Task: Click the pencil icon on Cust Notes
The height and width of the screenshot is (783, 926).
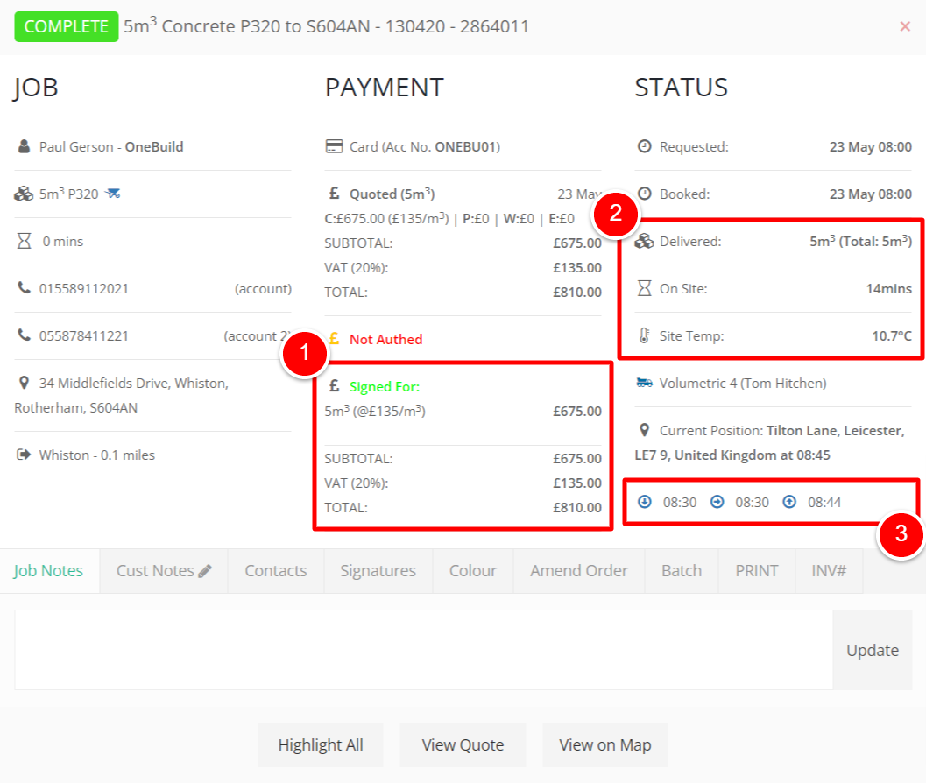Action: (x=205, y=571)
